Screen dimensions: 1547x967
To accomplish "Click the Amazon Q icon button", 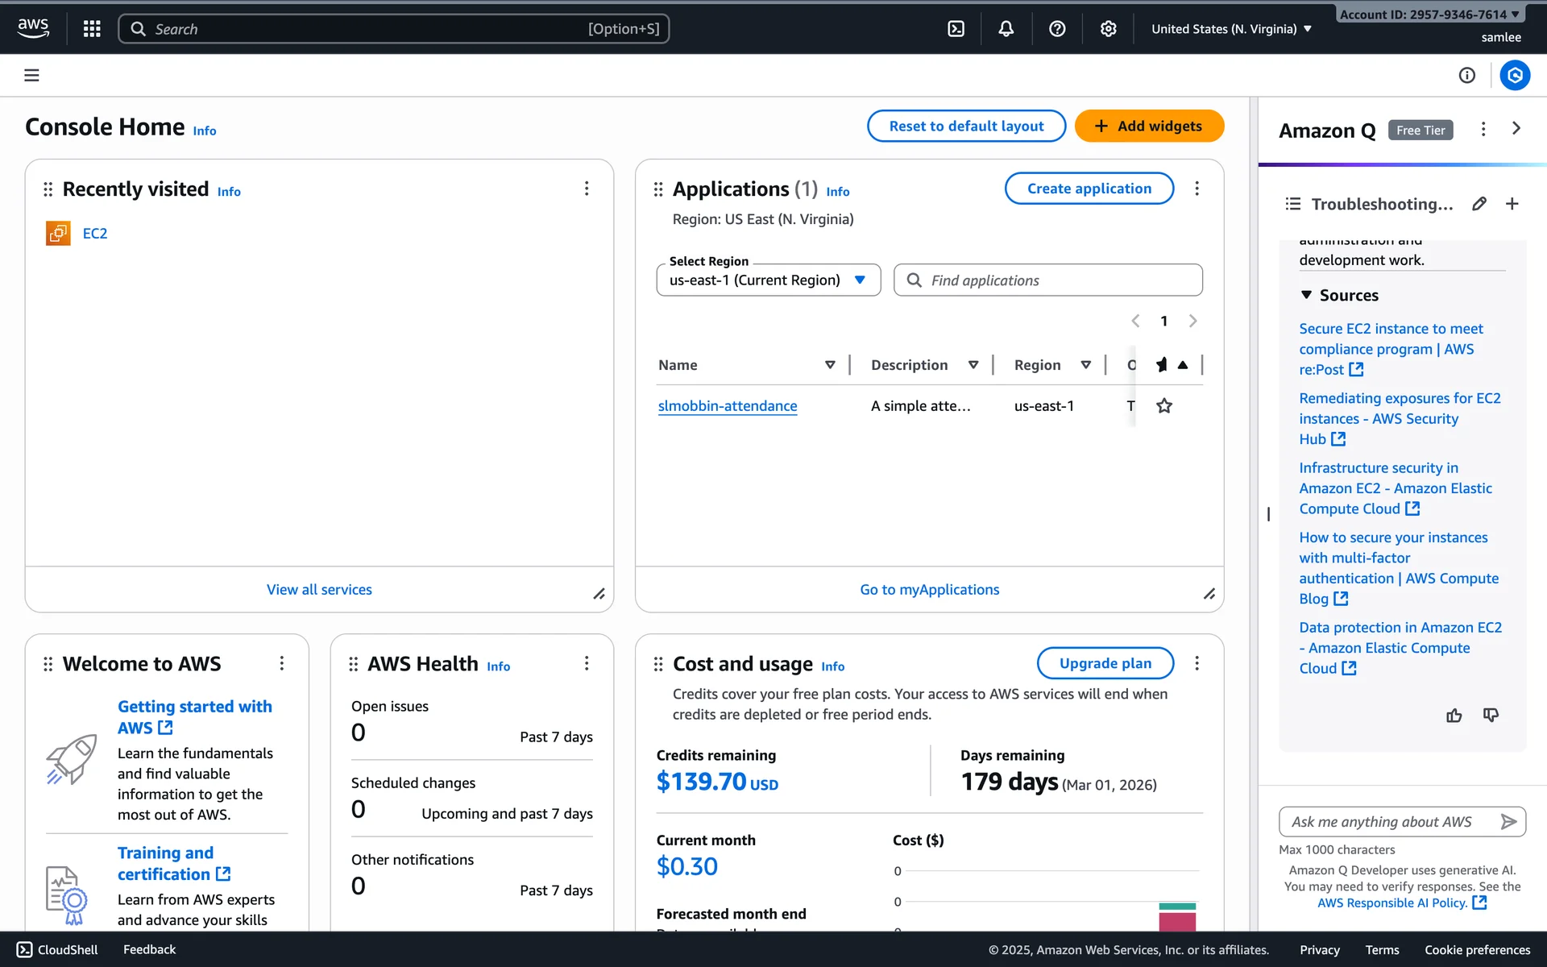I will [1515, 76].
